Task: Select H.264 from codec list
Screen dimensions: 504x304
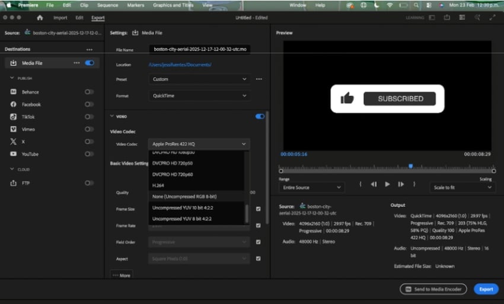Action: pos(158,185)
